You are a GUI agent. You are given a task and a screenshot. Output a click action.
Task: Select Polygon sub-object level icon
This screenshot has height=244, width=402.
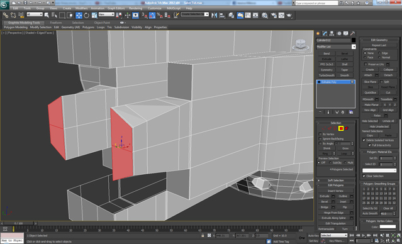pyautogui.click(x=341, y=128)
